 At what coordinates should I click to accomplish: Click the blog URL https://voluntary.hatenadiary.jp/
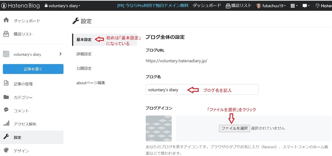pyautogui.click(x=177, y=61)
